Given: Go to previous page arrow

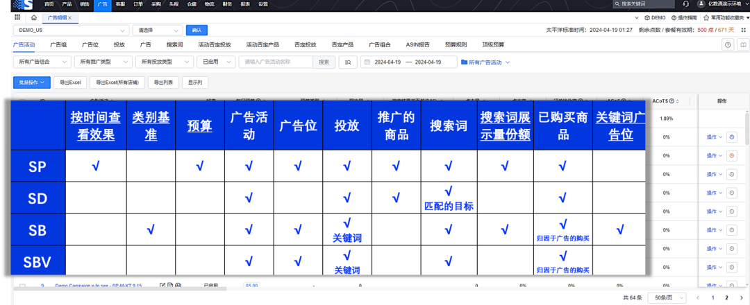Looking at the screenshot, I should tap(697, 297).
